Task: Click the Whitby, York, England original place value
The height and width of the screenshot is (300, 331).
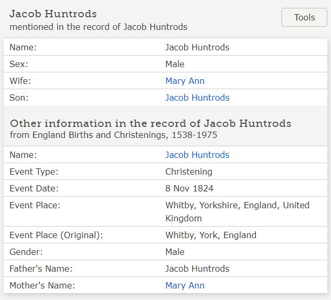Action: click(211, 235)
